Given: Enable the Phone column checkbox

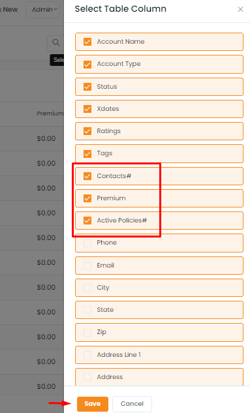Looking at the screenshot, I should click(x=87, y=243).
